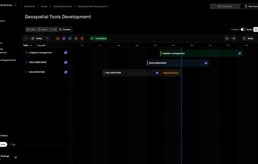This screenshot has width=258, height=164.
Task: Open the Geospatial Tools Development breadcrumb dropdown
Action: [x=94, y=6]
